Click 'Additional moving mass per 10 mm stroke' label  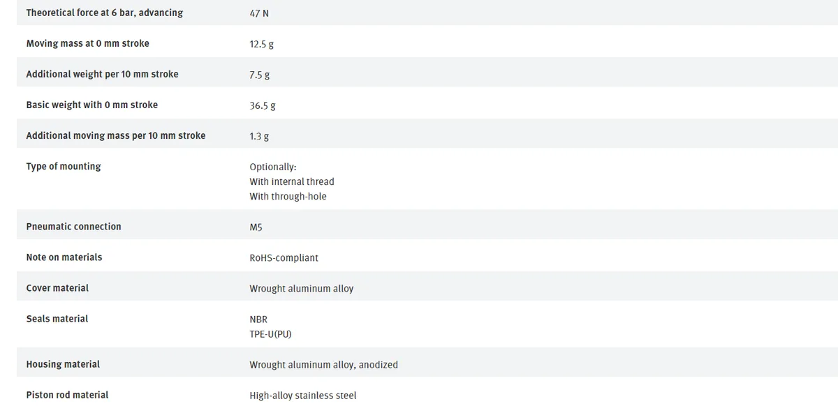[x=116, y=135]
